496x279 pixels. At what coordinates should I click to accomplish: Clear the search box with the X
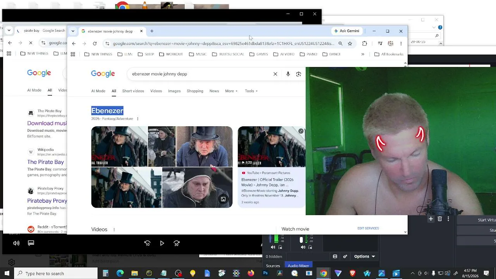tap(276, 74)
